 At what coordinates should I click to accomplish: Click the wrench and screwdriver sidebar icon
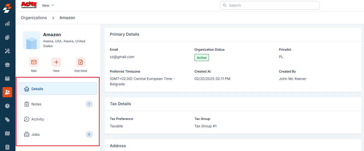[x=7, y=51]
